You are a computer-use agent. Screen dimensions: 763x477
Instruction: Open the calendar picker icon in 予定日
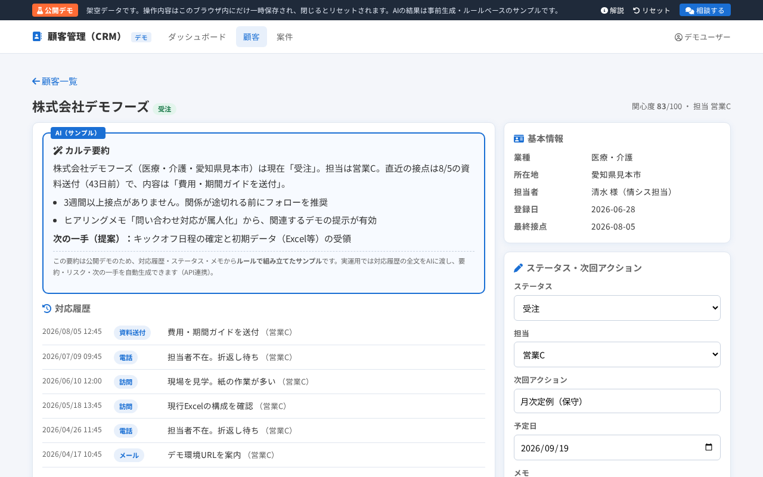(709, 447)
